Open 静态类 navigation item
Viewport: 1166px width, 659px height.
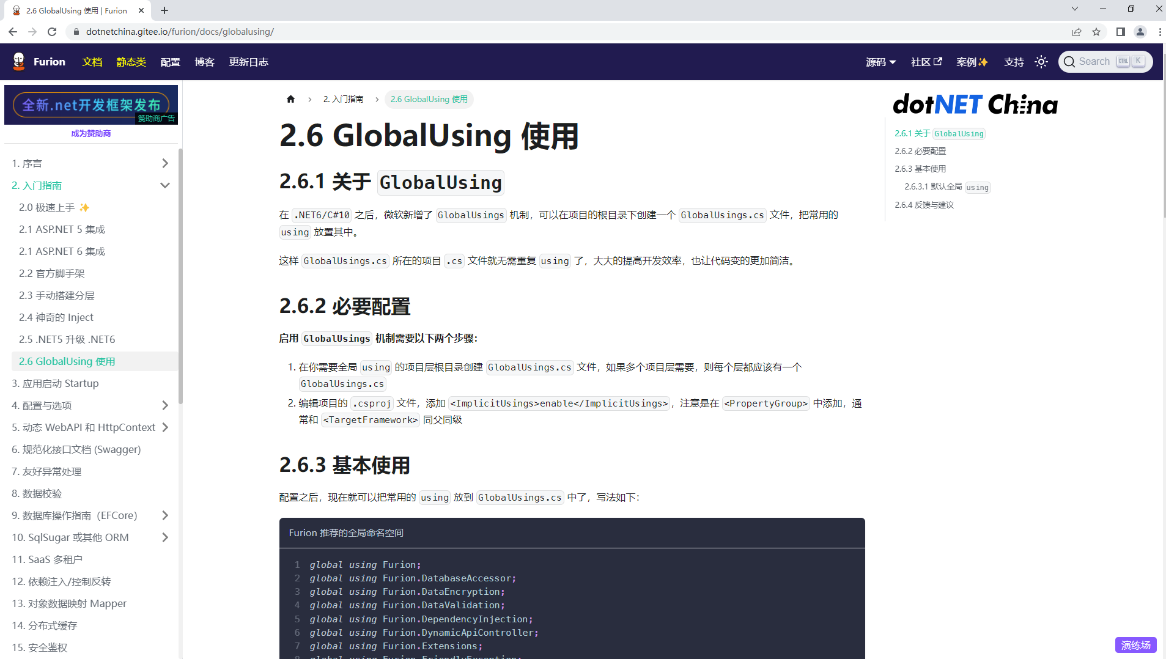pyautogui.click(x=131, y=62)
